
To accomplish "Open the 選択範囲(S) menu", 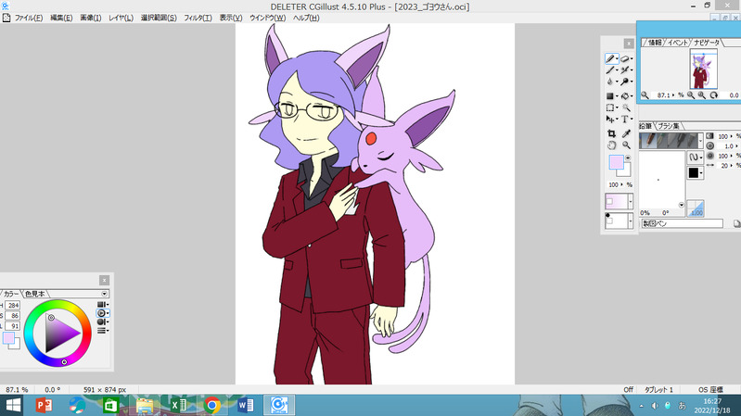I will coord(159,18).
